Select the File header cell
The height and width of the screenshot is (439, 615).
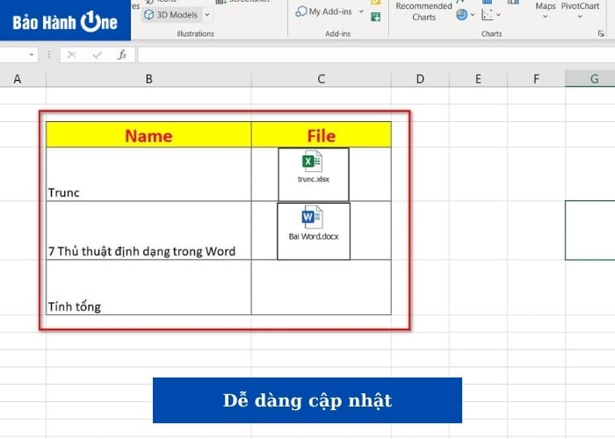tap(322, 135)
